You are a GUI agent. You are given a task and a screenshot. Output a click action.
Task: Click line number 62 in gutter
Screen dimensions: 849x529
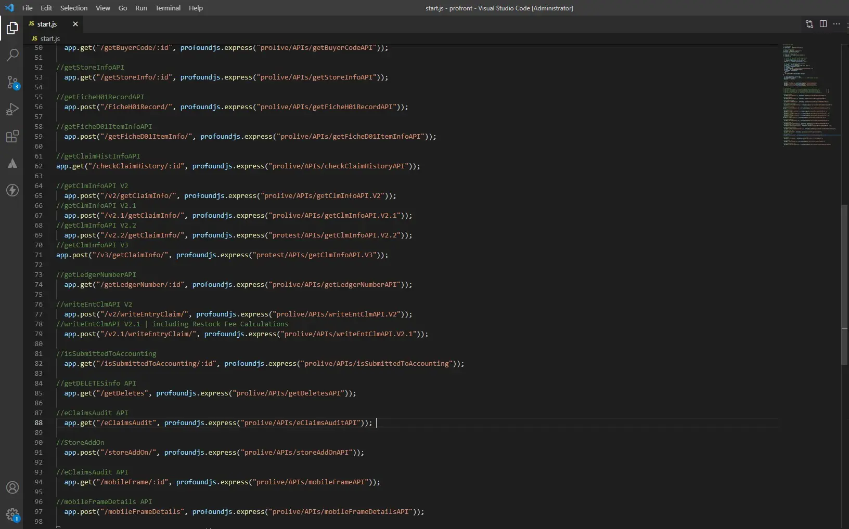coord(38,166)
